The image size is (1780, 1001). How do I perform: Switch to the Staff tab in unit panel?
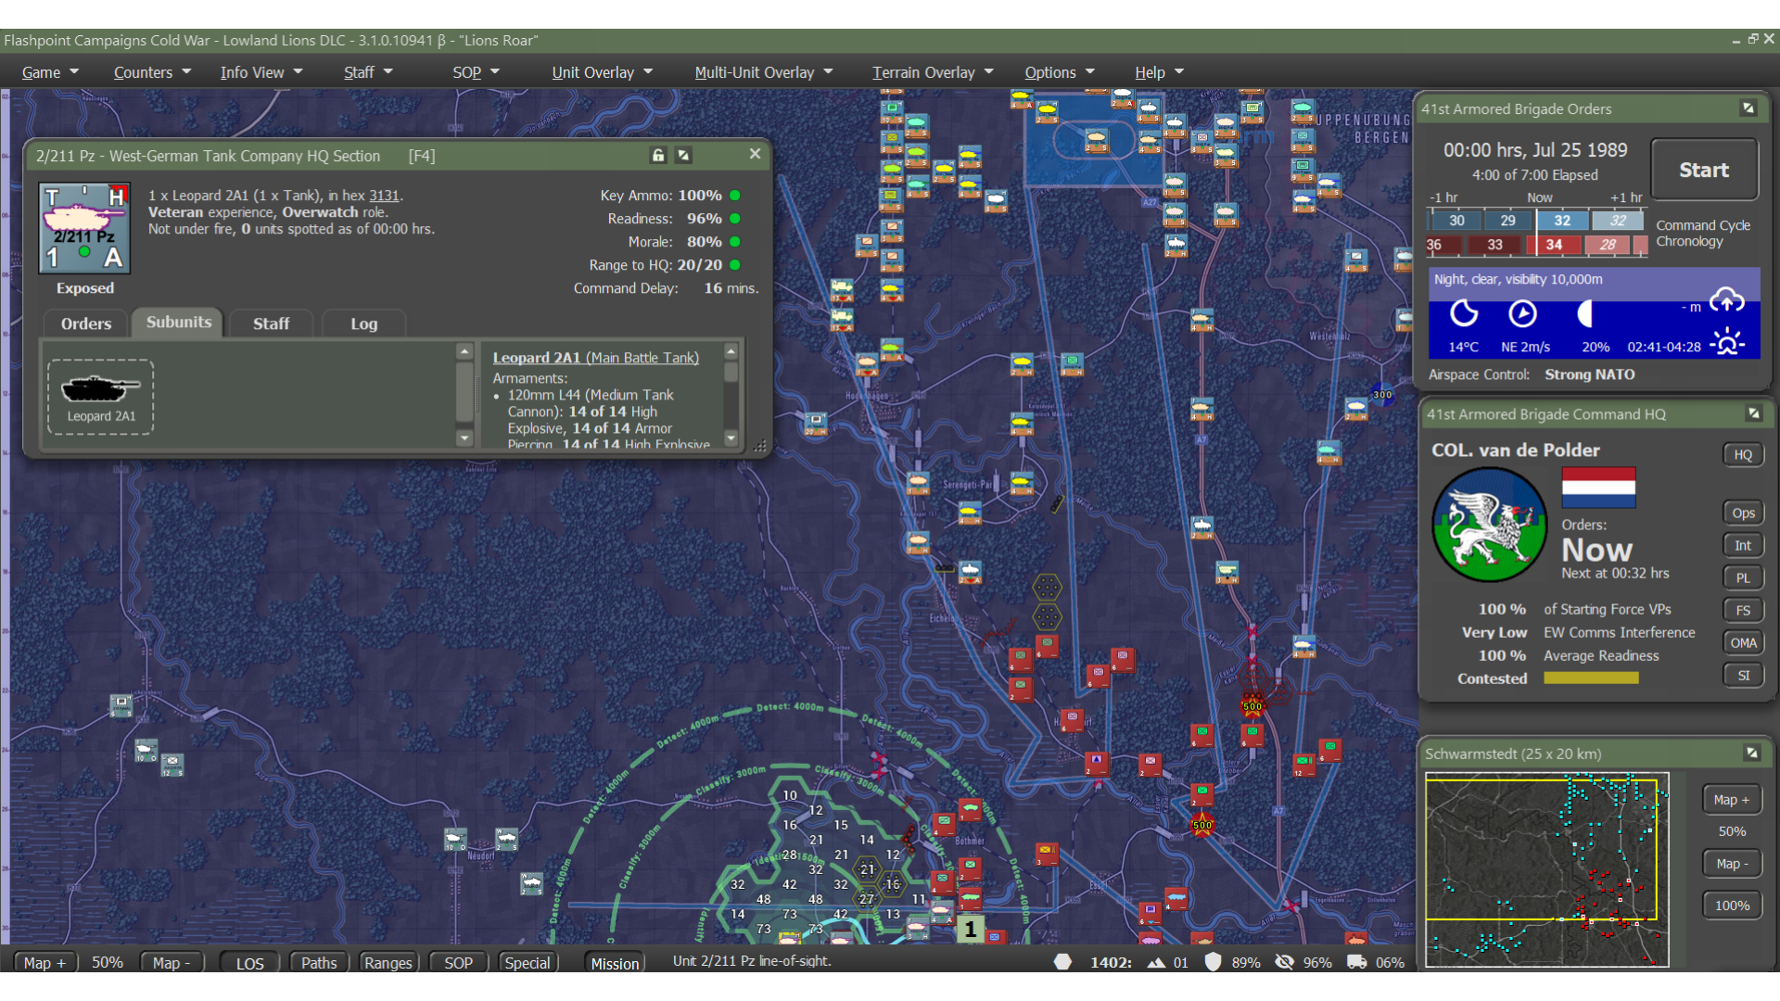pos(271,323)
